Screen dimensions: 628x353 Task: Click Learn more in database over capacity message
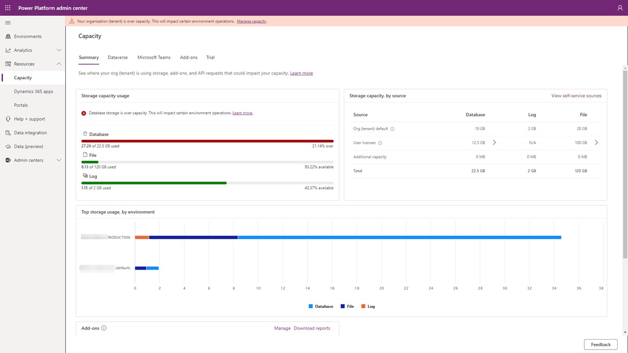click(243, 113)
